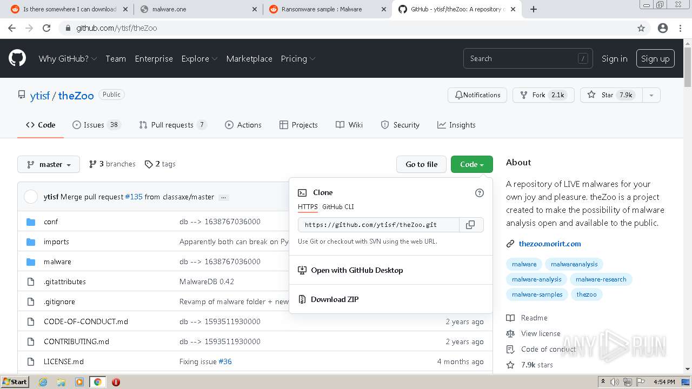Open the master branch selector
This screenshot has width=692, height=389.
pos(49,164)
